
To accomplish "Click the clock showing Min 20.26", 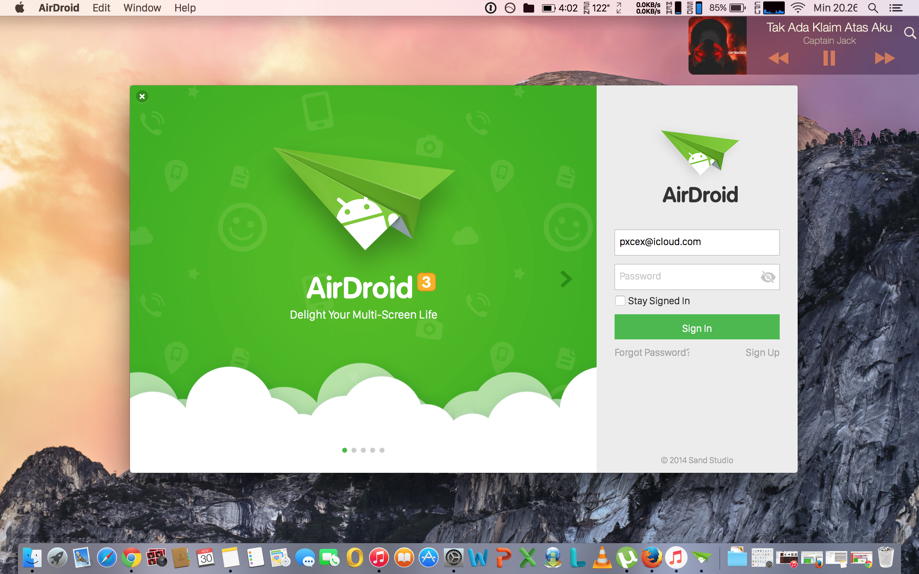I will coord(835,8).
